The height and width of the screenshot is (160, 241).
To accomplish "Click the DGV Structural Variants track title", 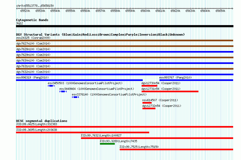I will pyautogui.click(x=100, y=35).
